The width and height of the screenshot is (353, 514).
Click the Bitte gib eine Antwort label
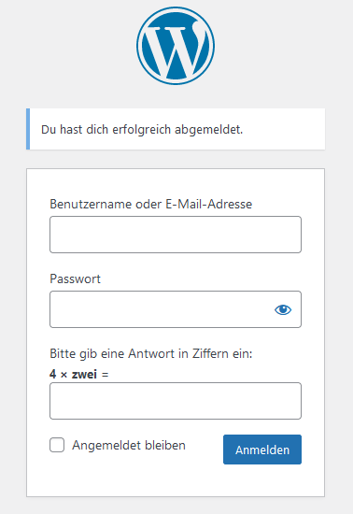click(x=151, y=353)
